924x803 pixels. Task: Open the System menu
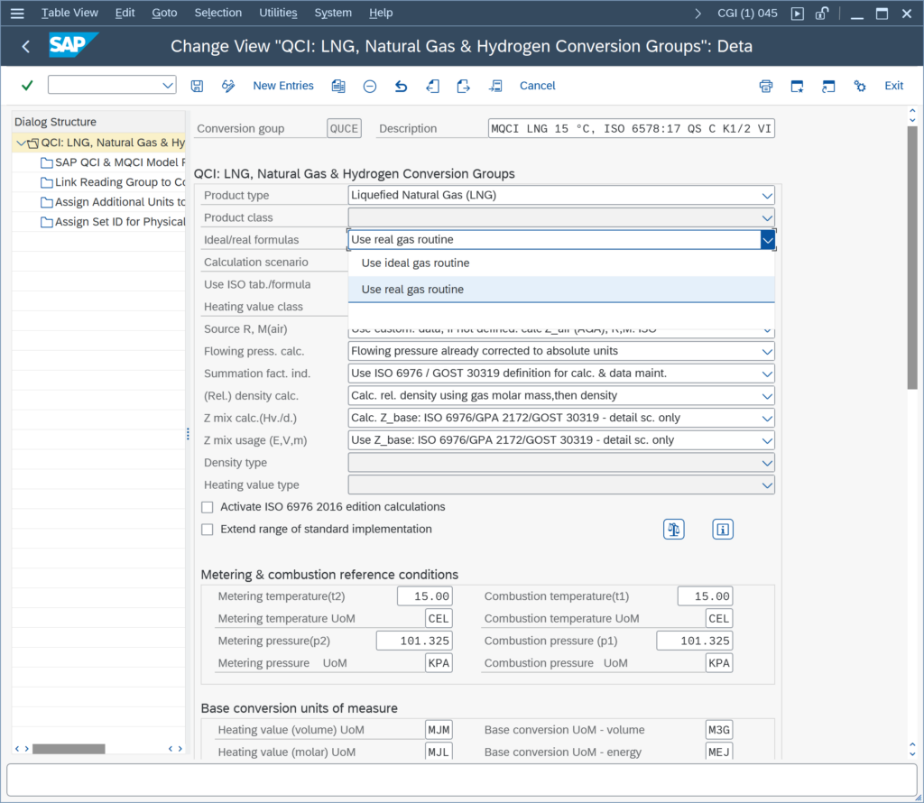[x=333, y=13]
